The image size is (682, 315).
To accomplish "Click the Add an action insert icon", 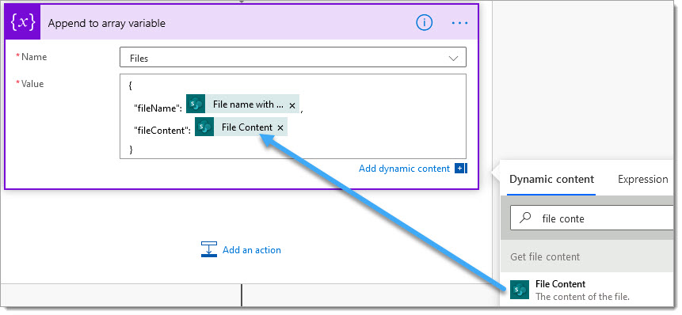I will pyautogui.click(x=208, y=249).
